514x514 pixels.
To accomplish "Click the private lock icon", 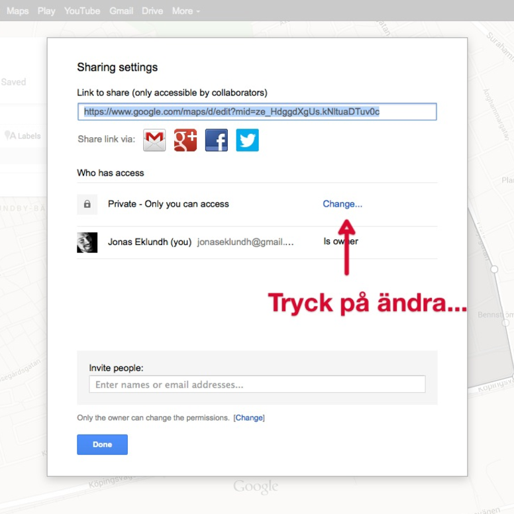I will tap(87, 205).
